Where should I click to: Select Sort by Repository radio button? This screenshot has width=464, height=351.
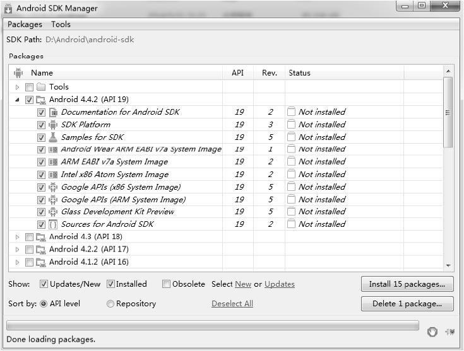pos(110,304)
